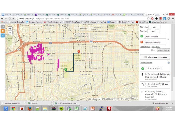175x124 pixels.
Task: Click Show all downloads link
Action: [x=162, y=103]
